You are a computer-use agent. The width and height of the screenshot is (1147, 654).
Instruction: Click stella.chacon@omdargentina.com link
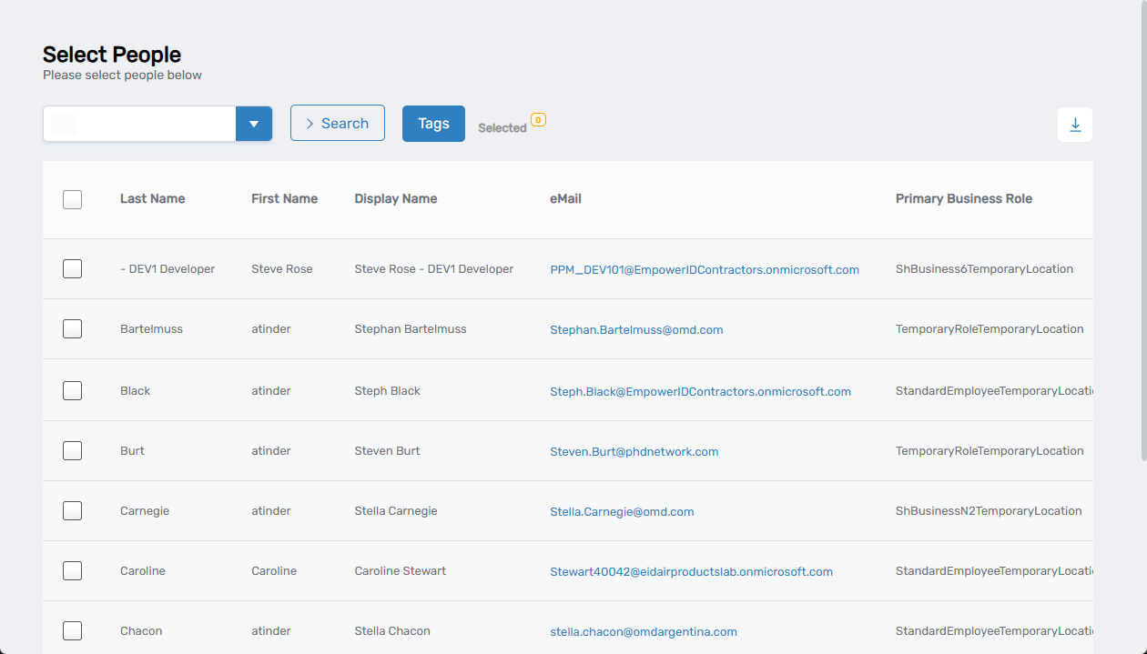coord(644,631)
